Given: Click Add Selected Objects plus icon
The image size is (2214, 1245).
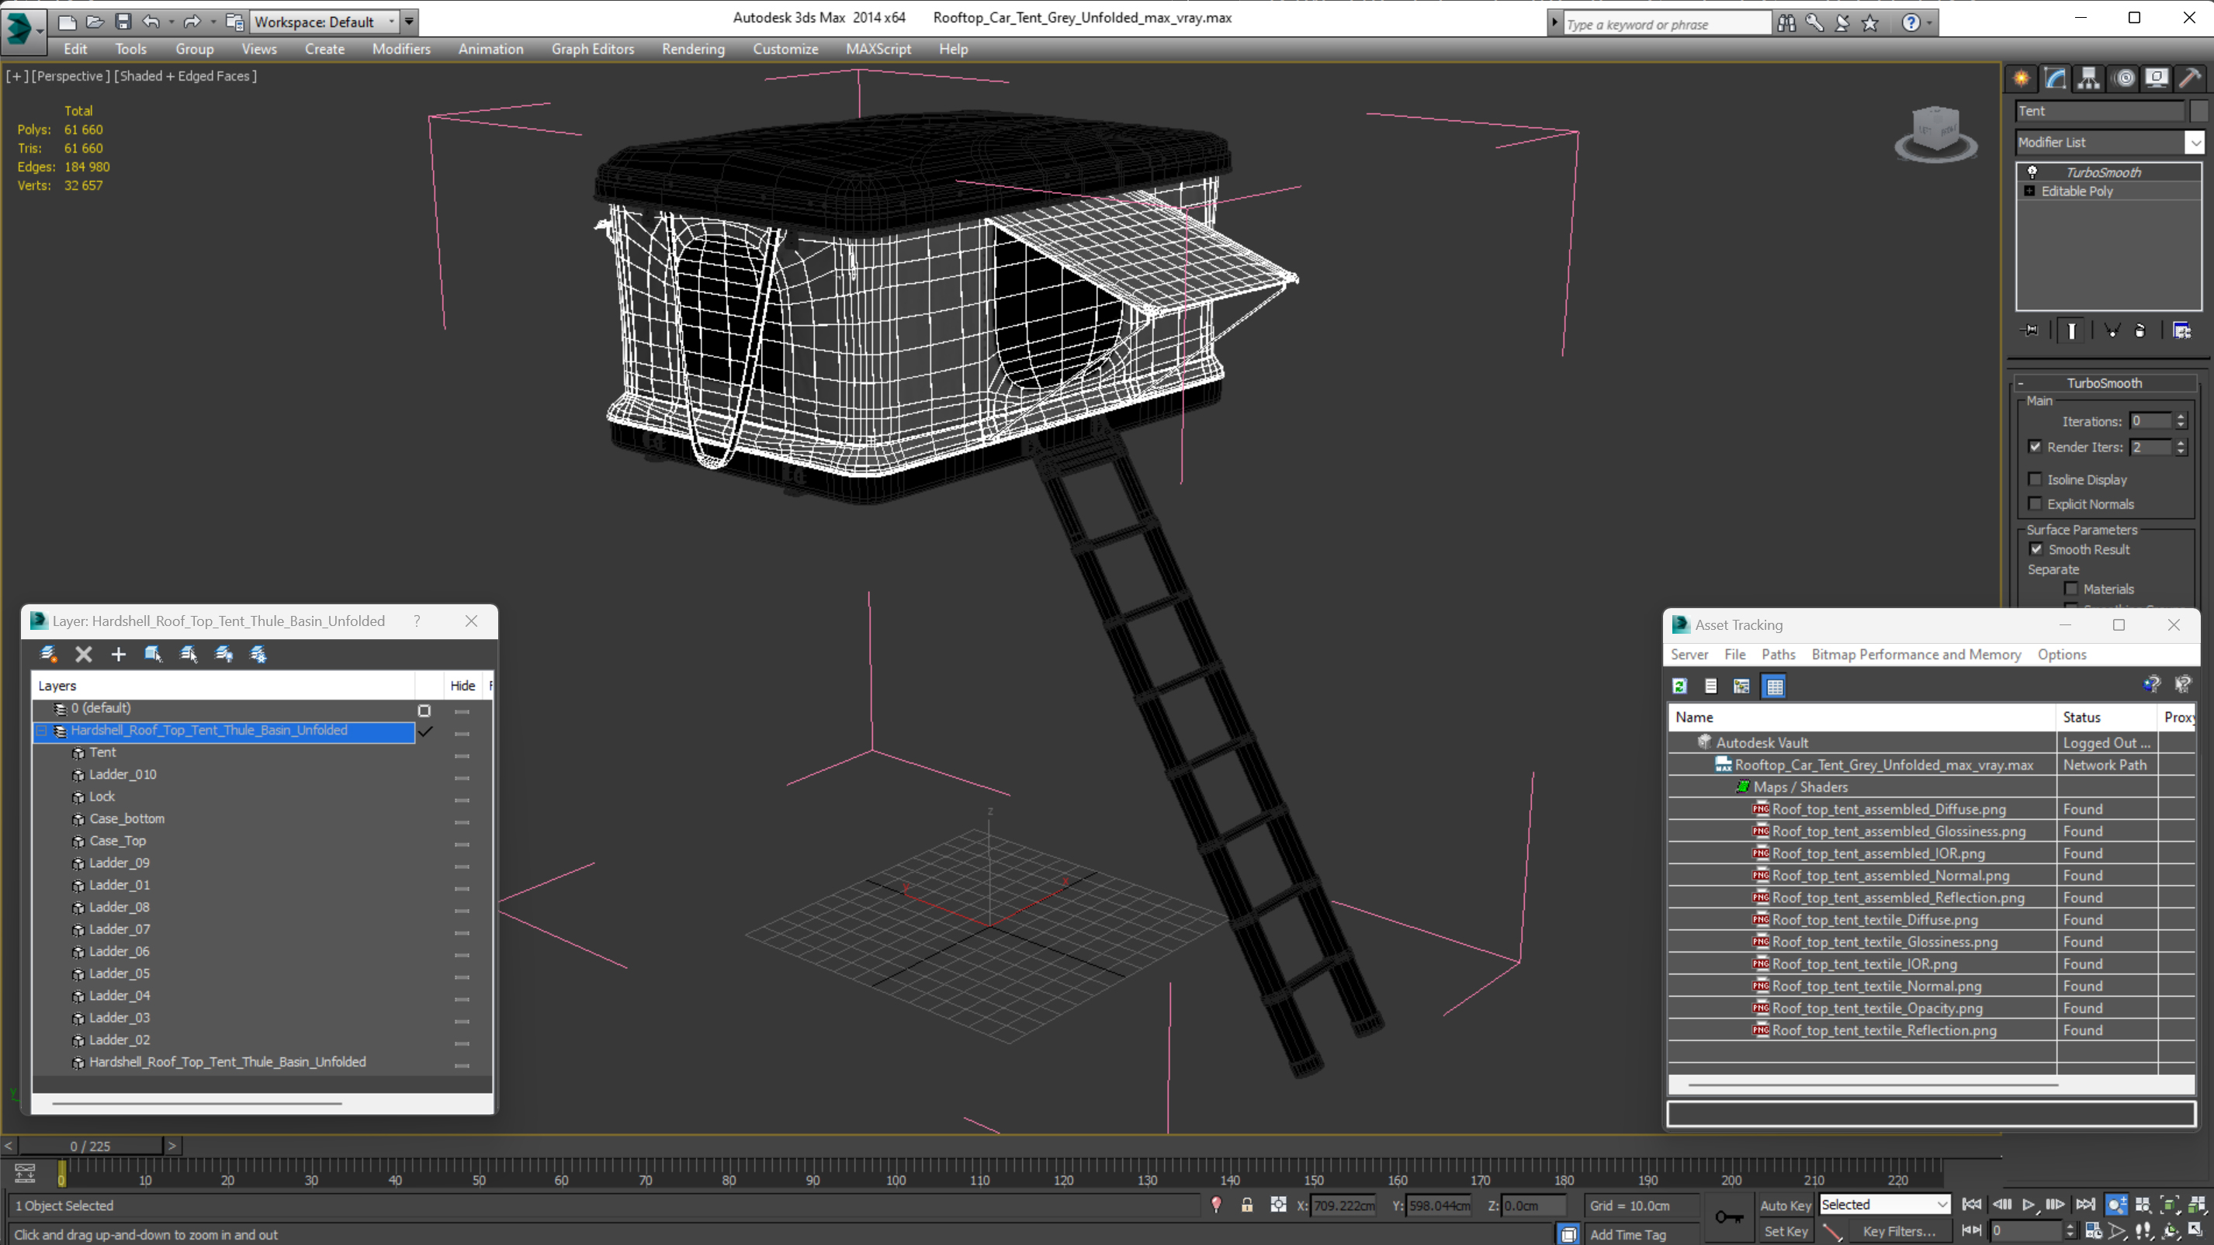Looking at the screenshot, I should point(119,654).
